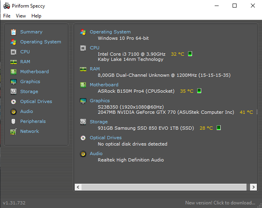The height and width of the screenshot is (208, 262).
Task: Open the Network card icon in sidebar
Action: (x=14, y=131)
